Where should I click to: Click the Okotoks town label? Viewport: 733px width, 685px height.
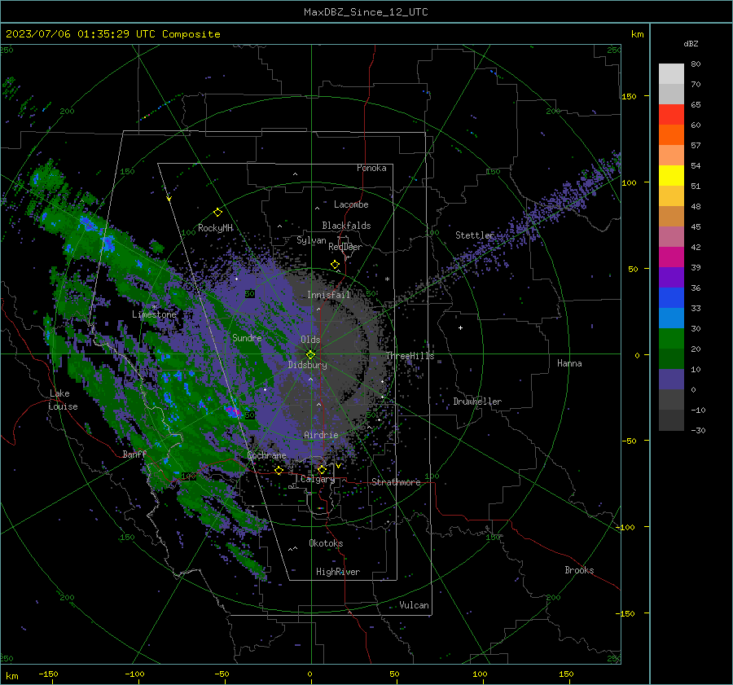pos(326,543)
